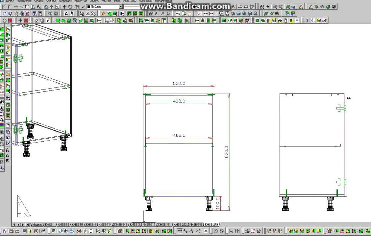Click the '23' numbering icon
This screenshot has height=236, width=371.
tap(93, 14)
